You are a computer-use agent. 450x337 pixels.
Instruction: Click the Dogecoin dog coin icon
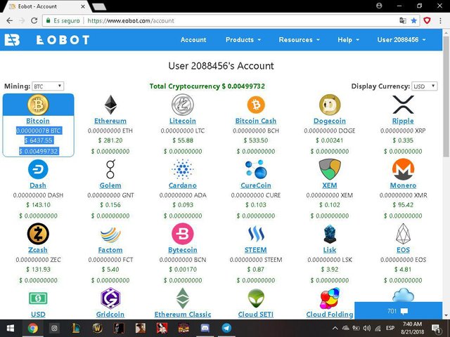[330, 105]
